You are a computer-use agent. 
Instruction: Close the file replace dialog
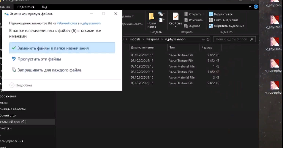pyautogui.click(x=116, y=14)
